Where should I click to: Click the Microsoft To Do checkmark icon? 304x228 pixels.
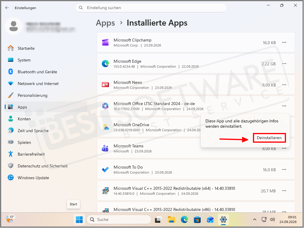click(105, 169)
